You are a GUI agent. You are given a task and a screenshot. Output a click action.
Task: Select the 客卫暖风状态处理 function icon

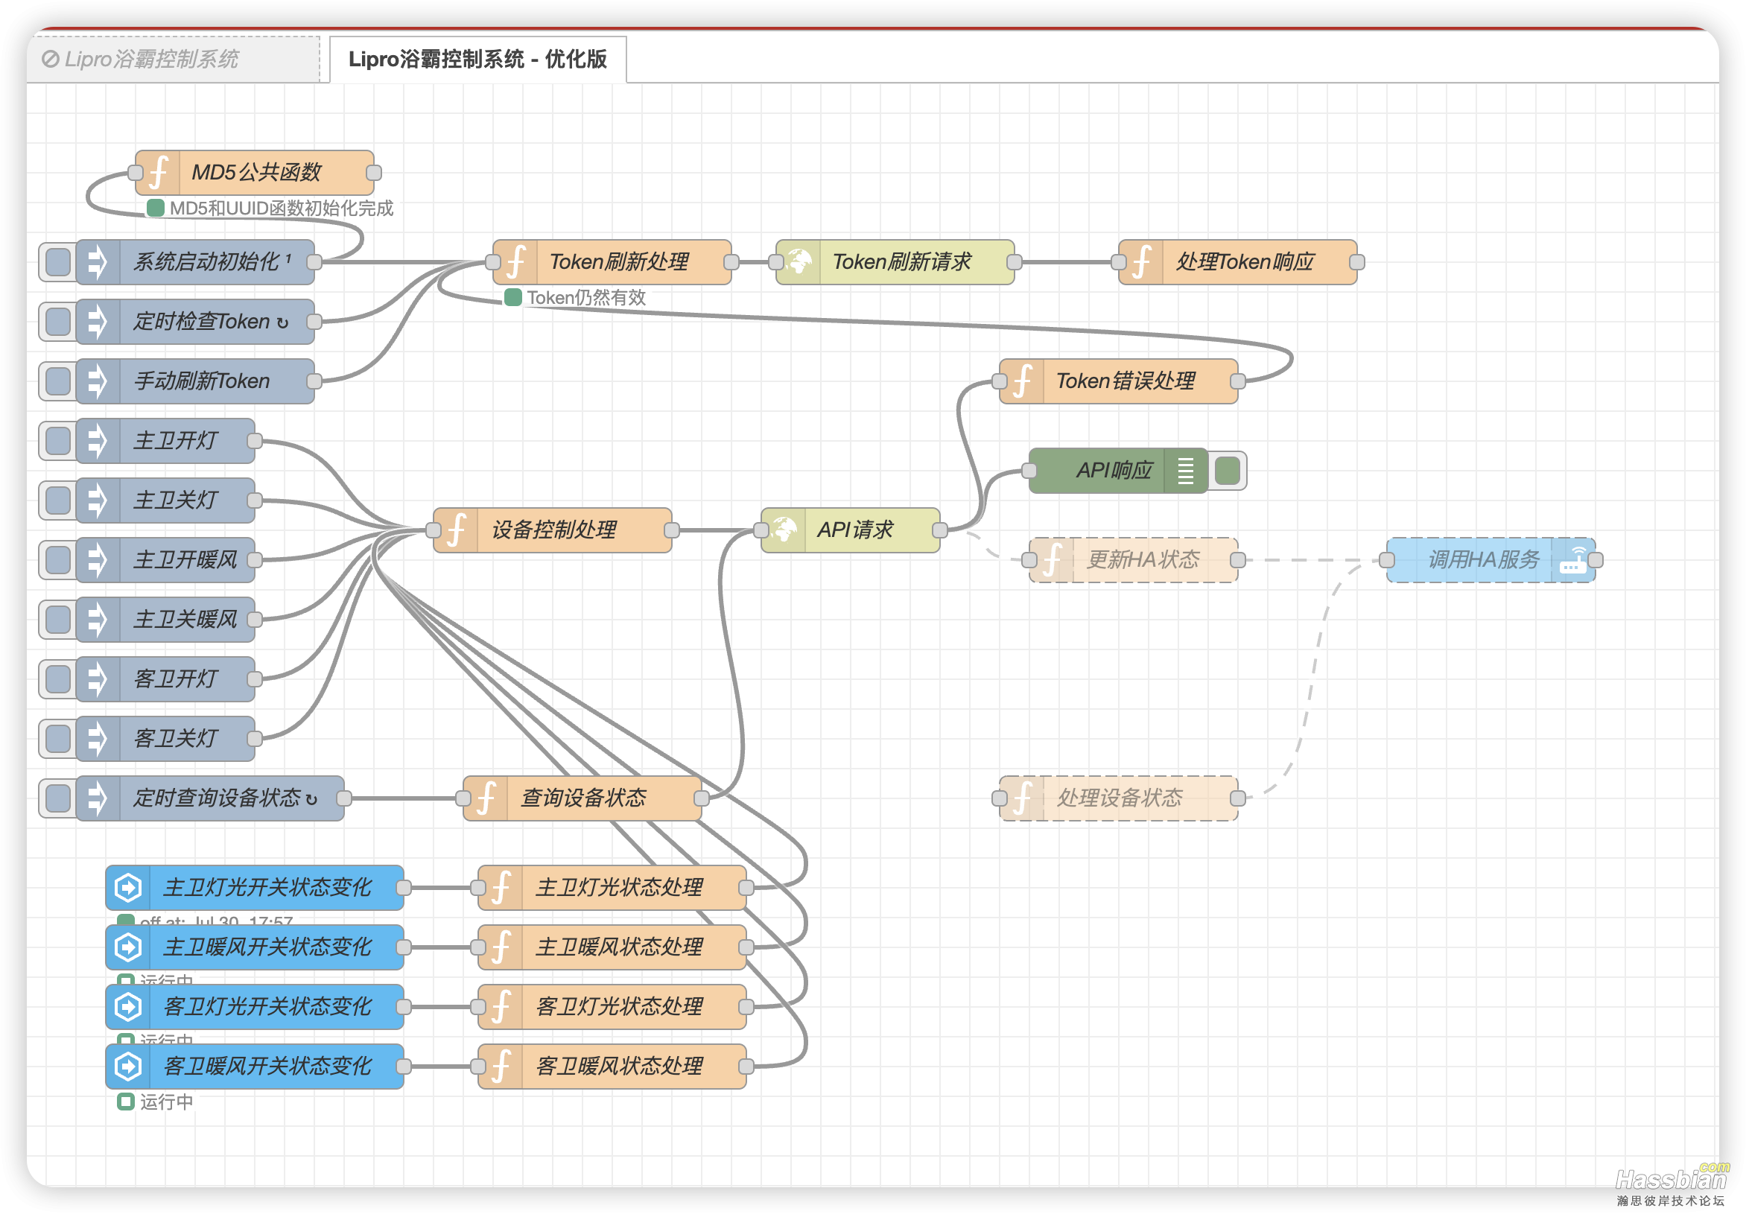pyautogui.click(x=501, y=1066)
